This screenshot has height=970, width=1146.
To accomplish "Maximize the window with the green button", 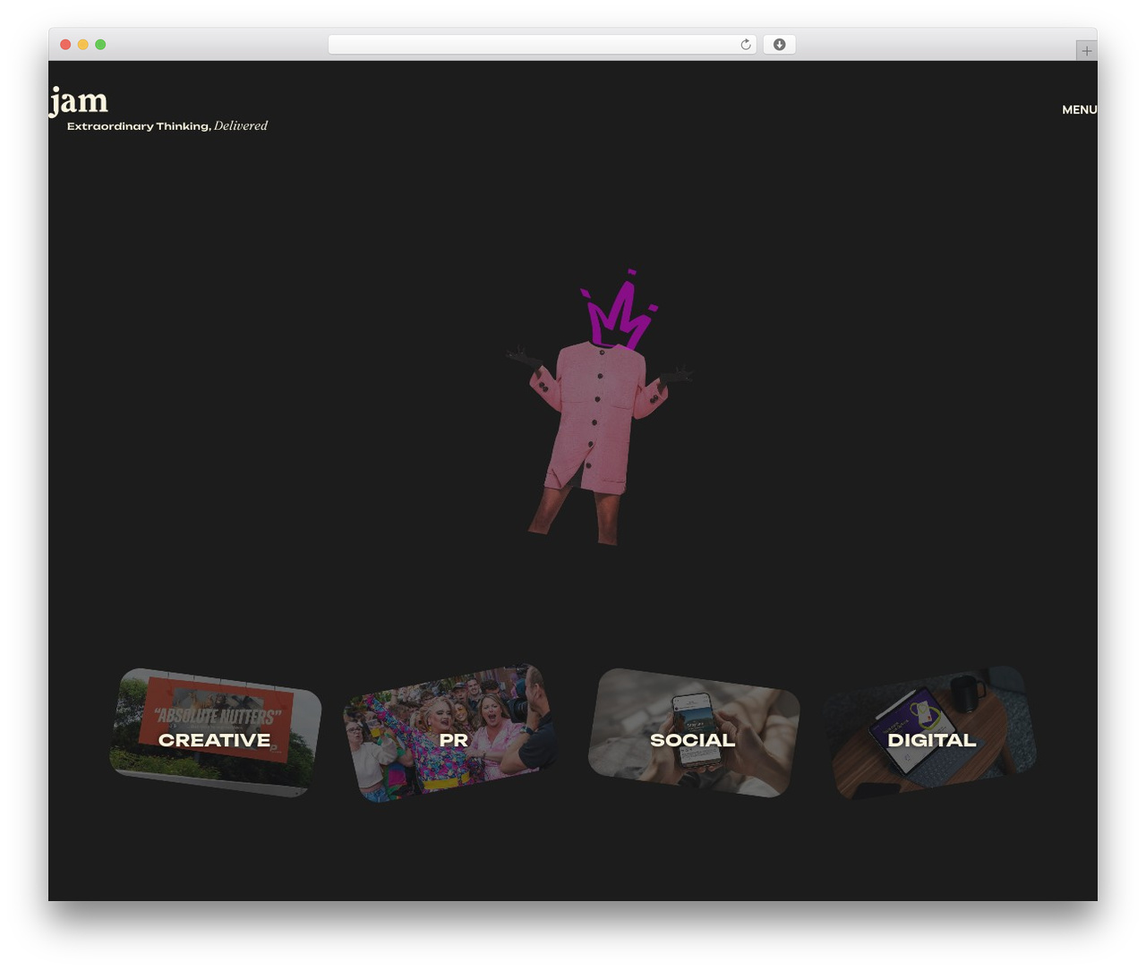I will coord(100,45).
